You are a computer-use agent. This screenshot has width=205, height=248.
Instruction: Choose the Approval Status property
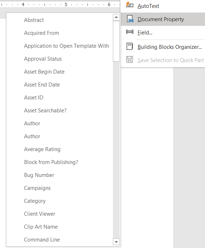60,59
